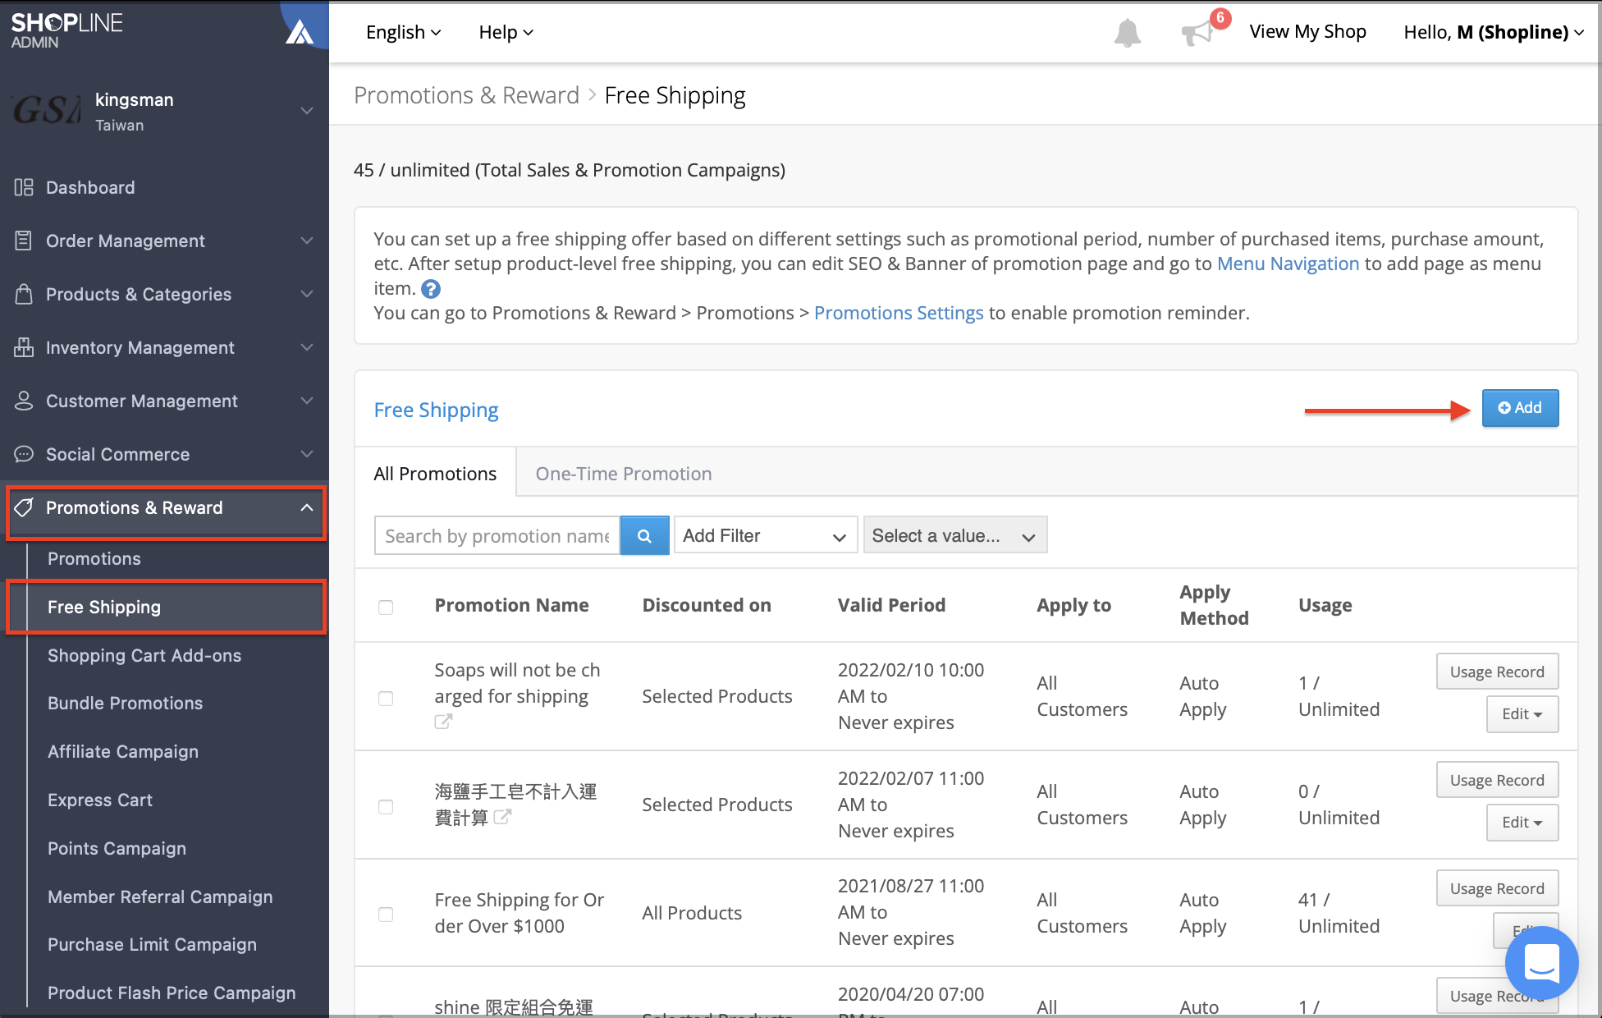Expand the Order Management menu chevron

point(307,241)
